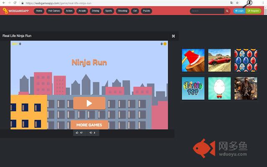Click the browser bookmark star icon

237,3
